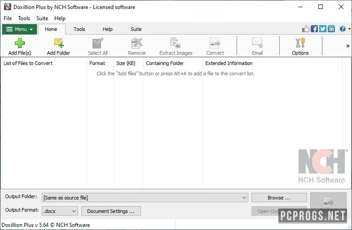Switch to the Suite ribbon tab

coord(136,29)
